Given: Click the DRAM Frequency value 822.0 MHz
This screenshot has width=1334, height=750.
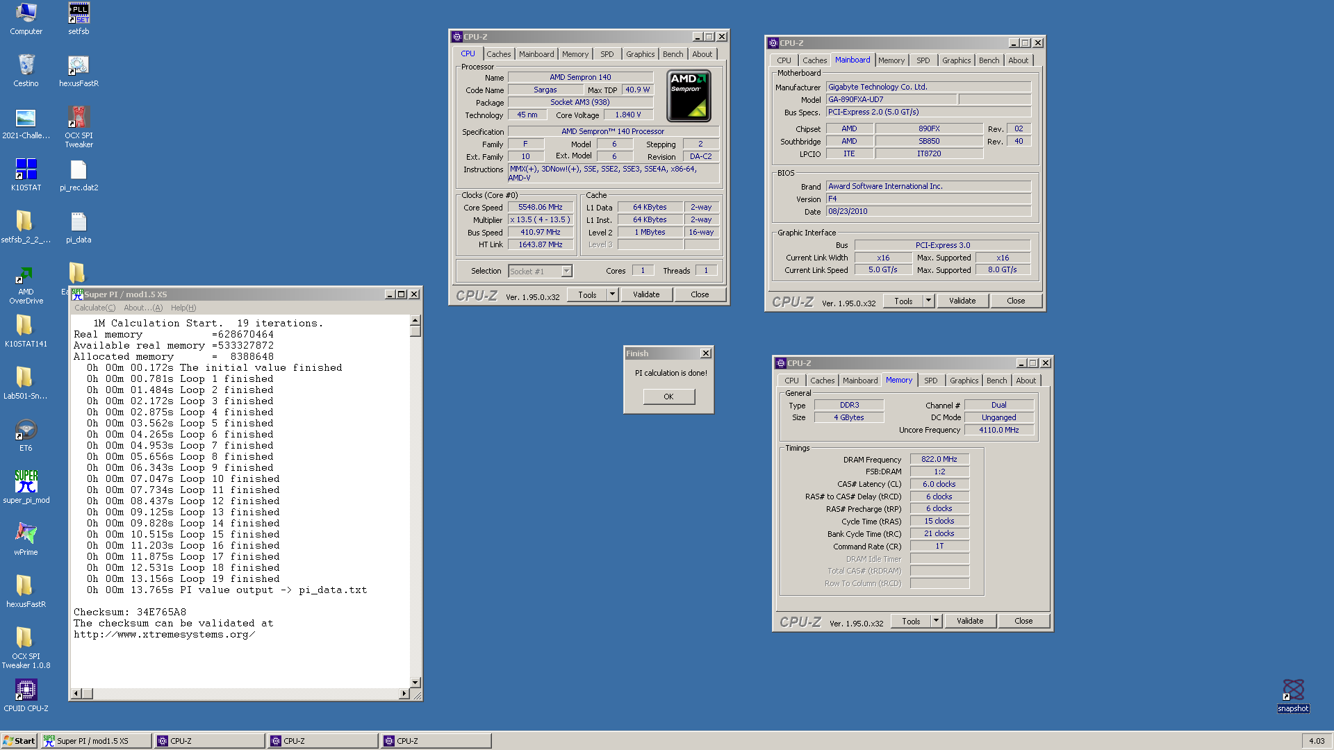Looking at the screenshot, I should [939, 459].
